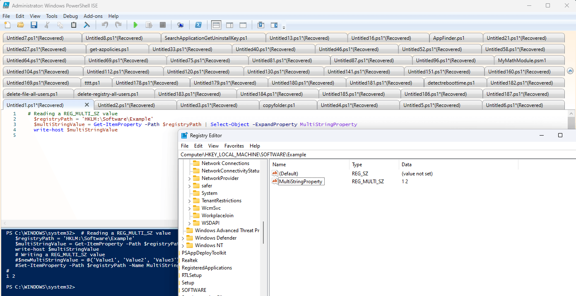Show the script pane on the right
This screenshot has width=576, height=296.
pyautogui.click(x=229, y=25)
